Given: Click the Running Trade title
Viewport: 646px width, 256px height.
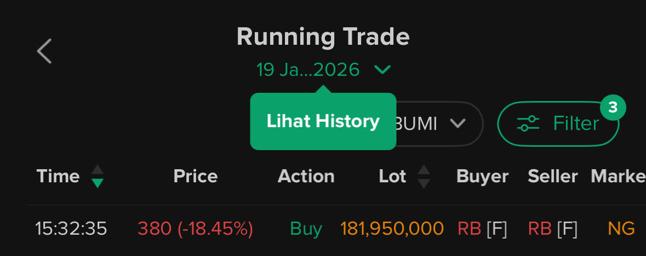Looking at the screenshot, I should pos(323,37).
